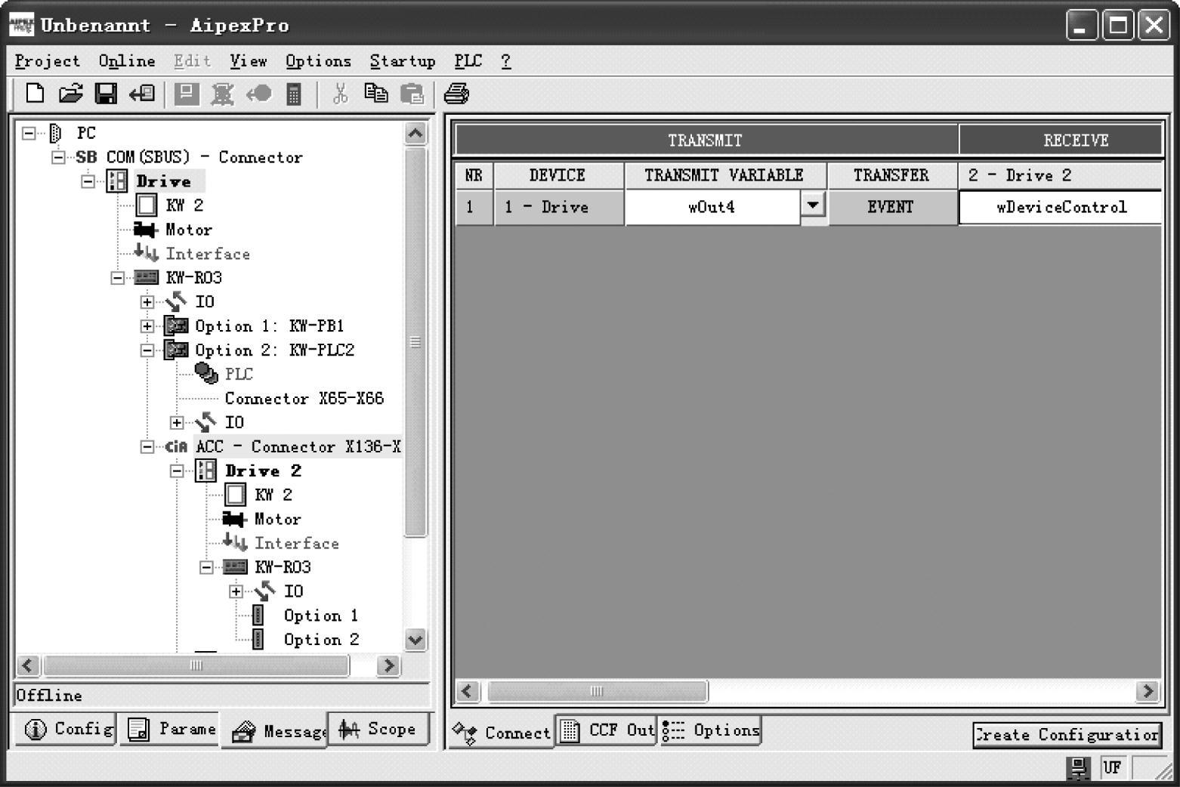Screen dimensions: 1180x787
Task: Select the wDeviceControl receive field
Action: coord(1061,207)
